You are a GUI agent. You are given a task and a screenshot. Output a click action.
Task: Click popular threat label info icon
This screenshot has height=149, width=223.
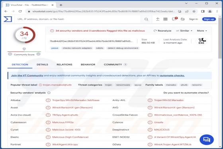pyautogui.click(x=41, y=85)
